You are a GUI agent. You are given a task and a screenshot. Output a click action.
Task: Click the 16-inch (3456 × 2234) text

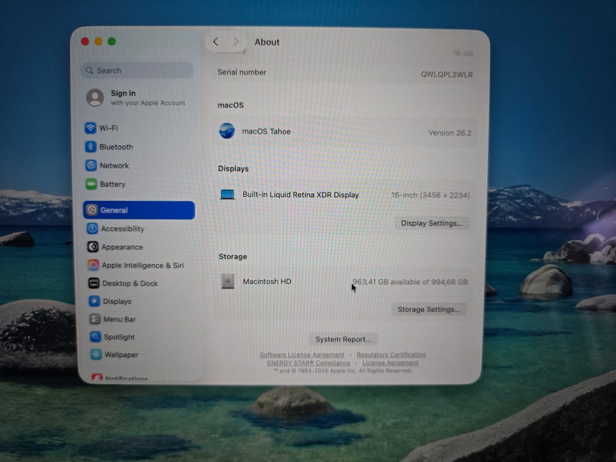click(430, 195)
